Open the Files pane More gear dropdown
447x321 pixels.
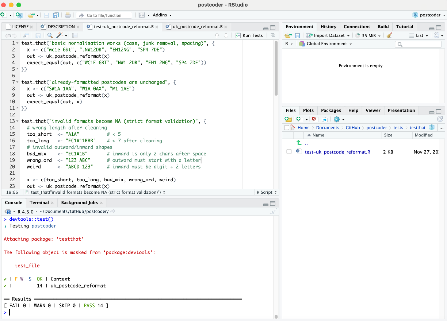[339, 119]
